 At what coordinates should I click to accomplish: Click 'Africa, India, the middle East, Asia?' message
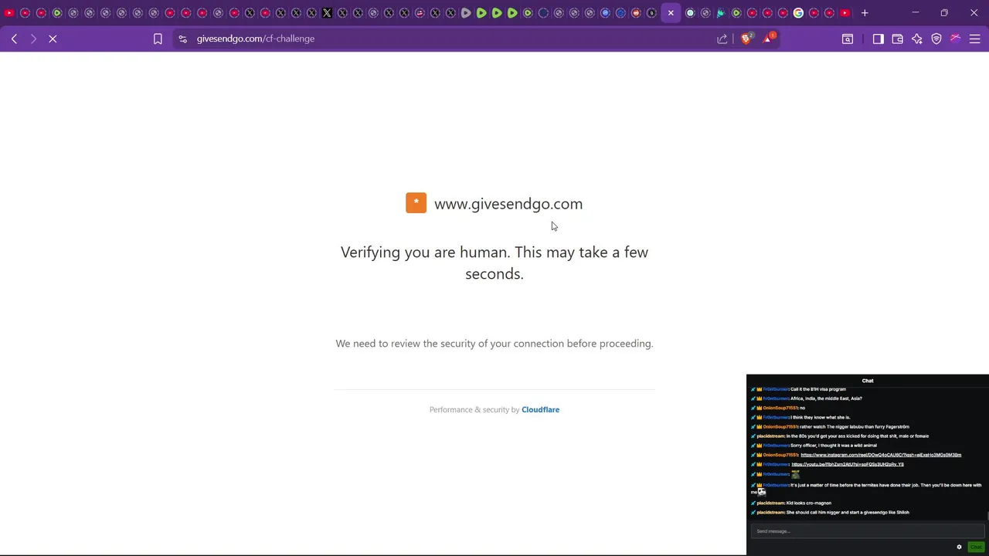point(826,398)
